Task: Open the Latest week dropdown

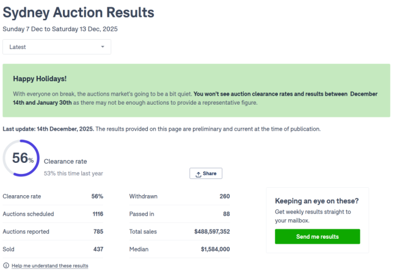Action: (x=57, y=47)
